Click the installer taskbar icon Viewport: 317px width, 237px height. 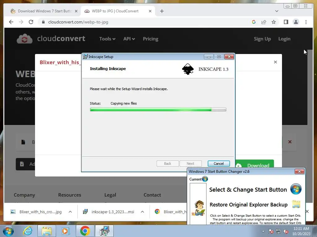click(x=105, y=231)
